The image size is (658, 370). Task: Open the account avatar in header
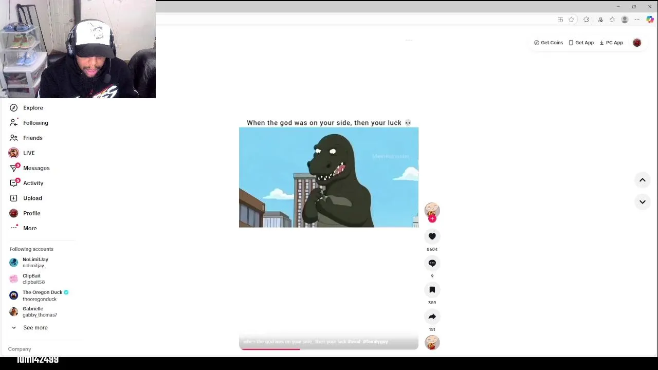click(x=637, y=43)
